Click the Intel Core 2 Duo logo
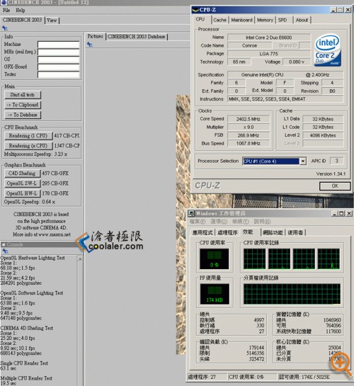Viewport: 354px width, 386px height. (327, 50)
